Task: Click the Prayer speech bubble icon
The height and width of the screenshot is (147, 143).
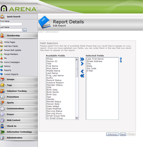Action: click(2, 114)
